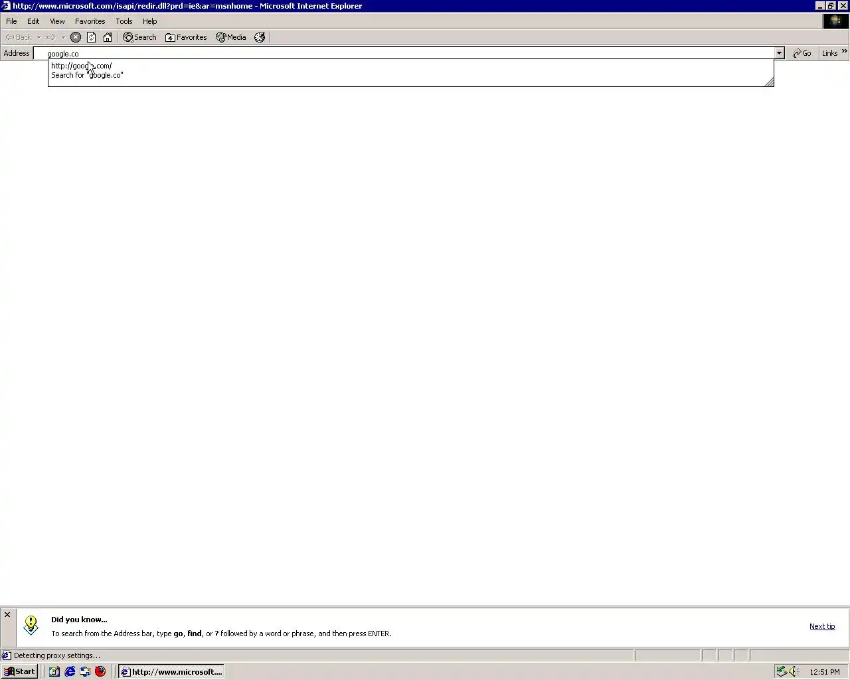The image size is (850, 680).
Task: Click inside the Address text field
Action: tap(404, 53)
